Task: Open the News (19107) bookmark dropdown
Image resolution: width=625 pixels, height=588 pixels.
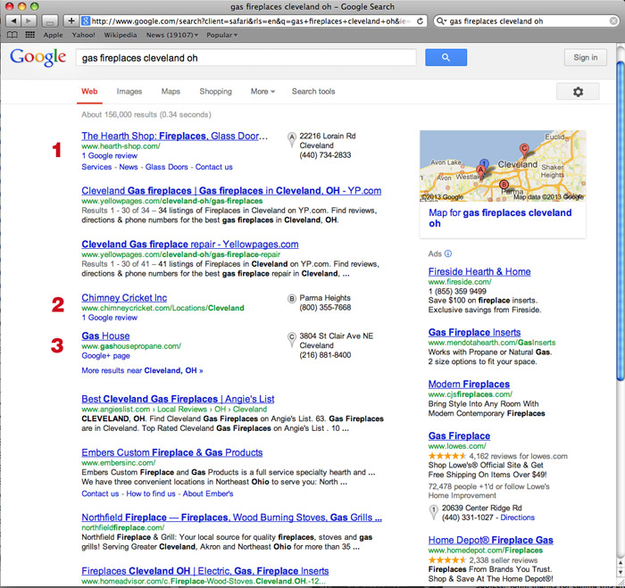Action: pos(171,35)
